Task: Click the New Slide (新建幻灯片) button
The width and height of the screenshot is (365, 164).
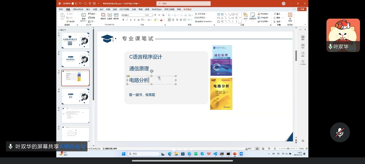Action: click(x=83, y=17)
